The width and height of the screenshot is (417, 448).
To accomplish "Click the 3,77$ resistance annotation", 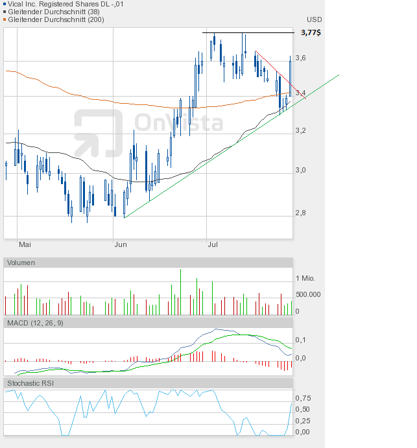I will [311, 32].
